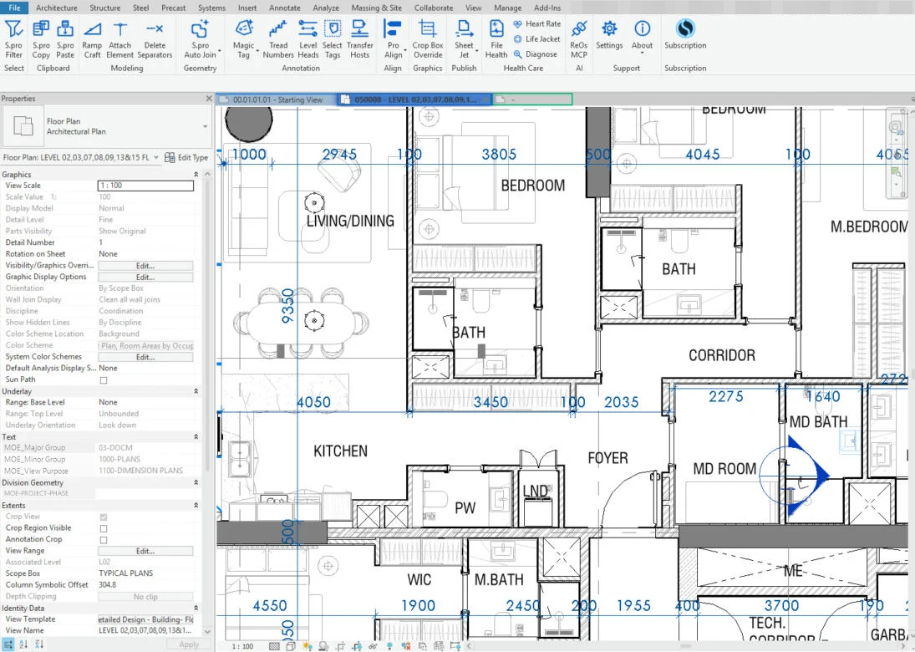915x652 pixels.
Task: Open Tread Numbers annotation tool
Action: pos(278,39)
